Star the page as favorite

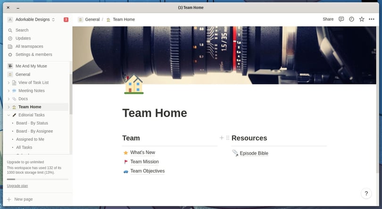click(x=362, y=19)
